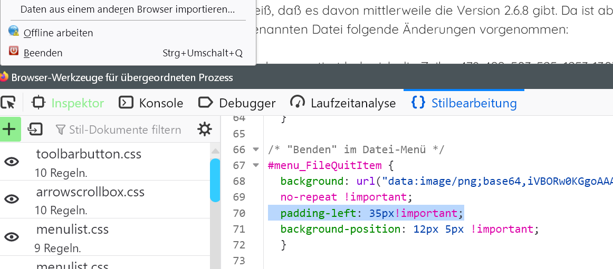613x269 pixels.
Task: Click the Beenden menu item
Action: tap(43, 53)
